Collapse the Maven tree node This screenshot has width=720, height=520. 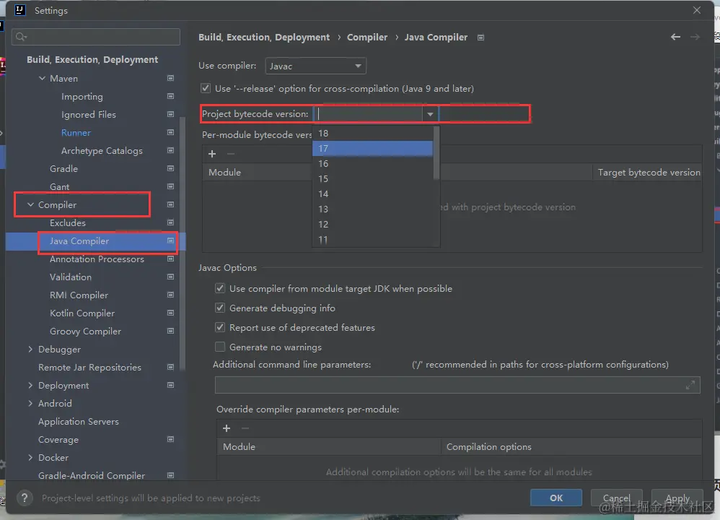(x=42, y=78)
